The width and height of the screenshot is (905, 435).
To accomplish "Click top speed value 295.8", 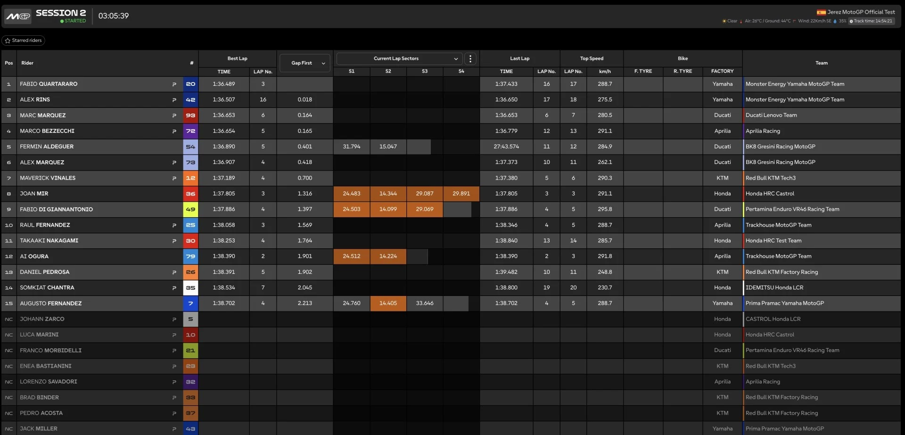I will (605, 209).
